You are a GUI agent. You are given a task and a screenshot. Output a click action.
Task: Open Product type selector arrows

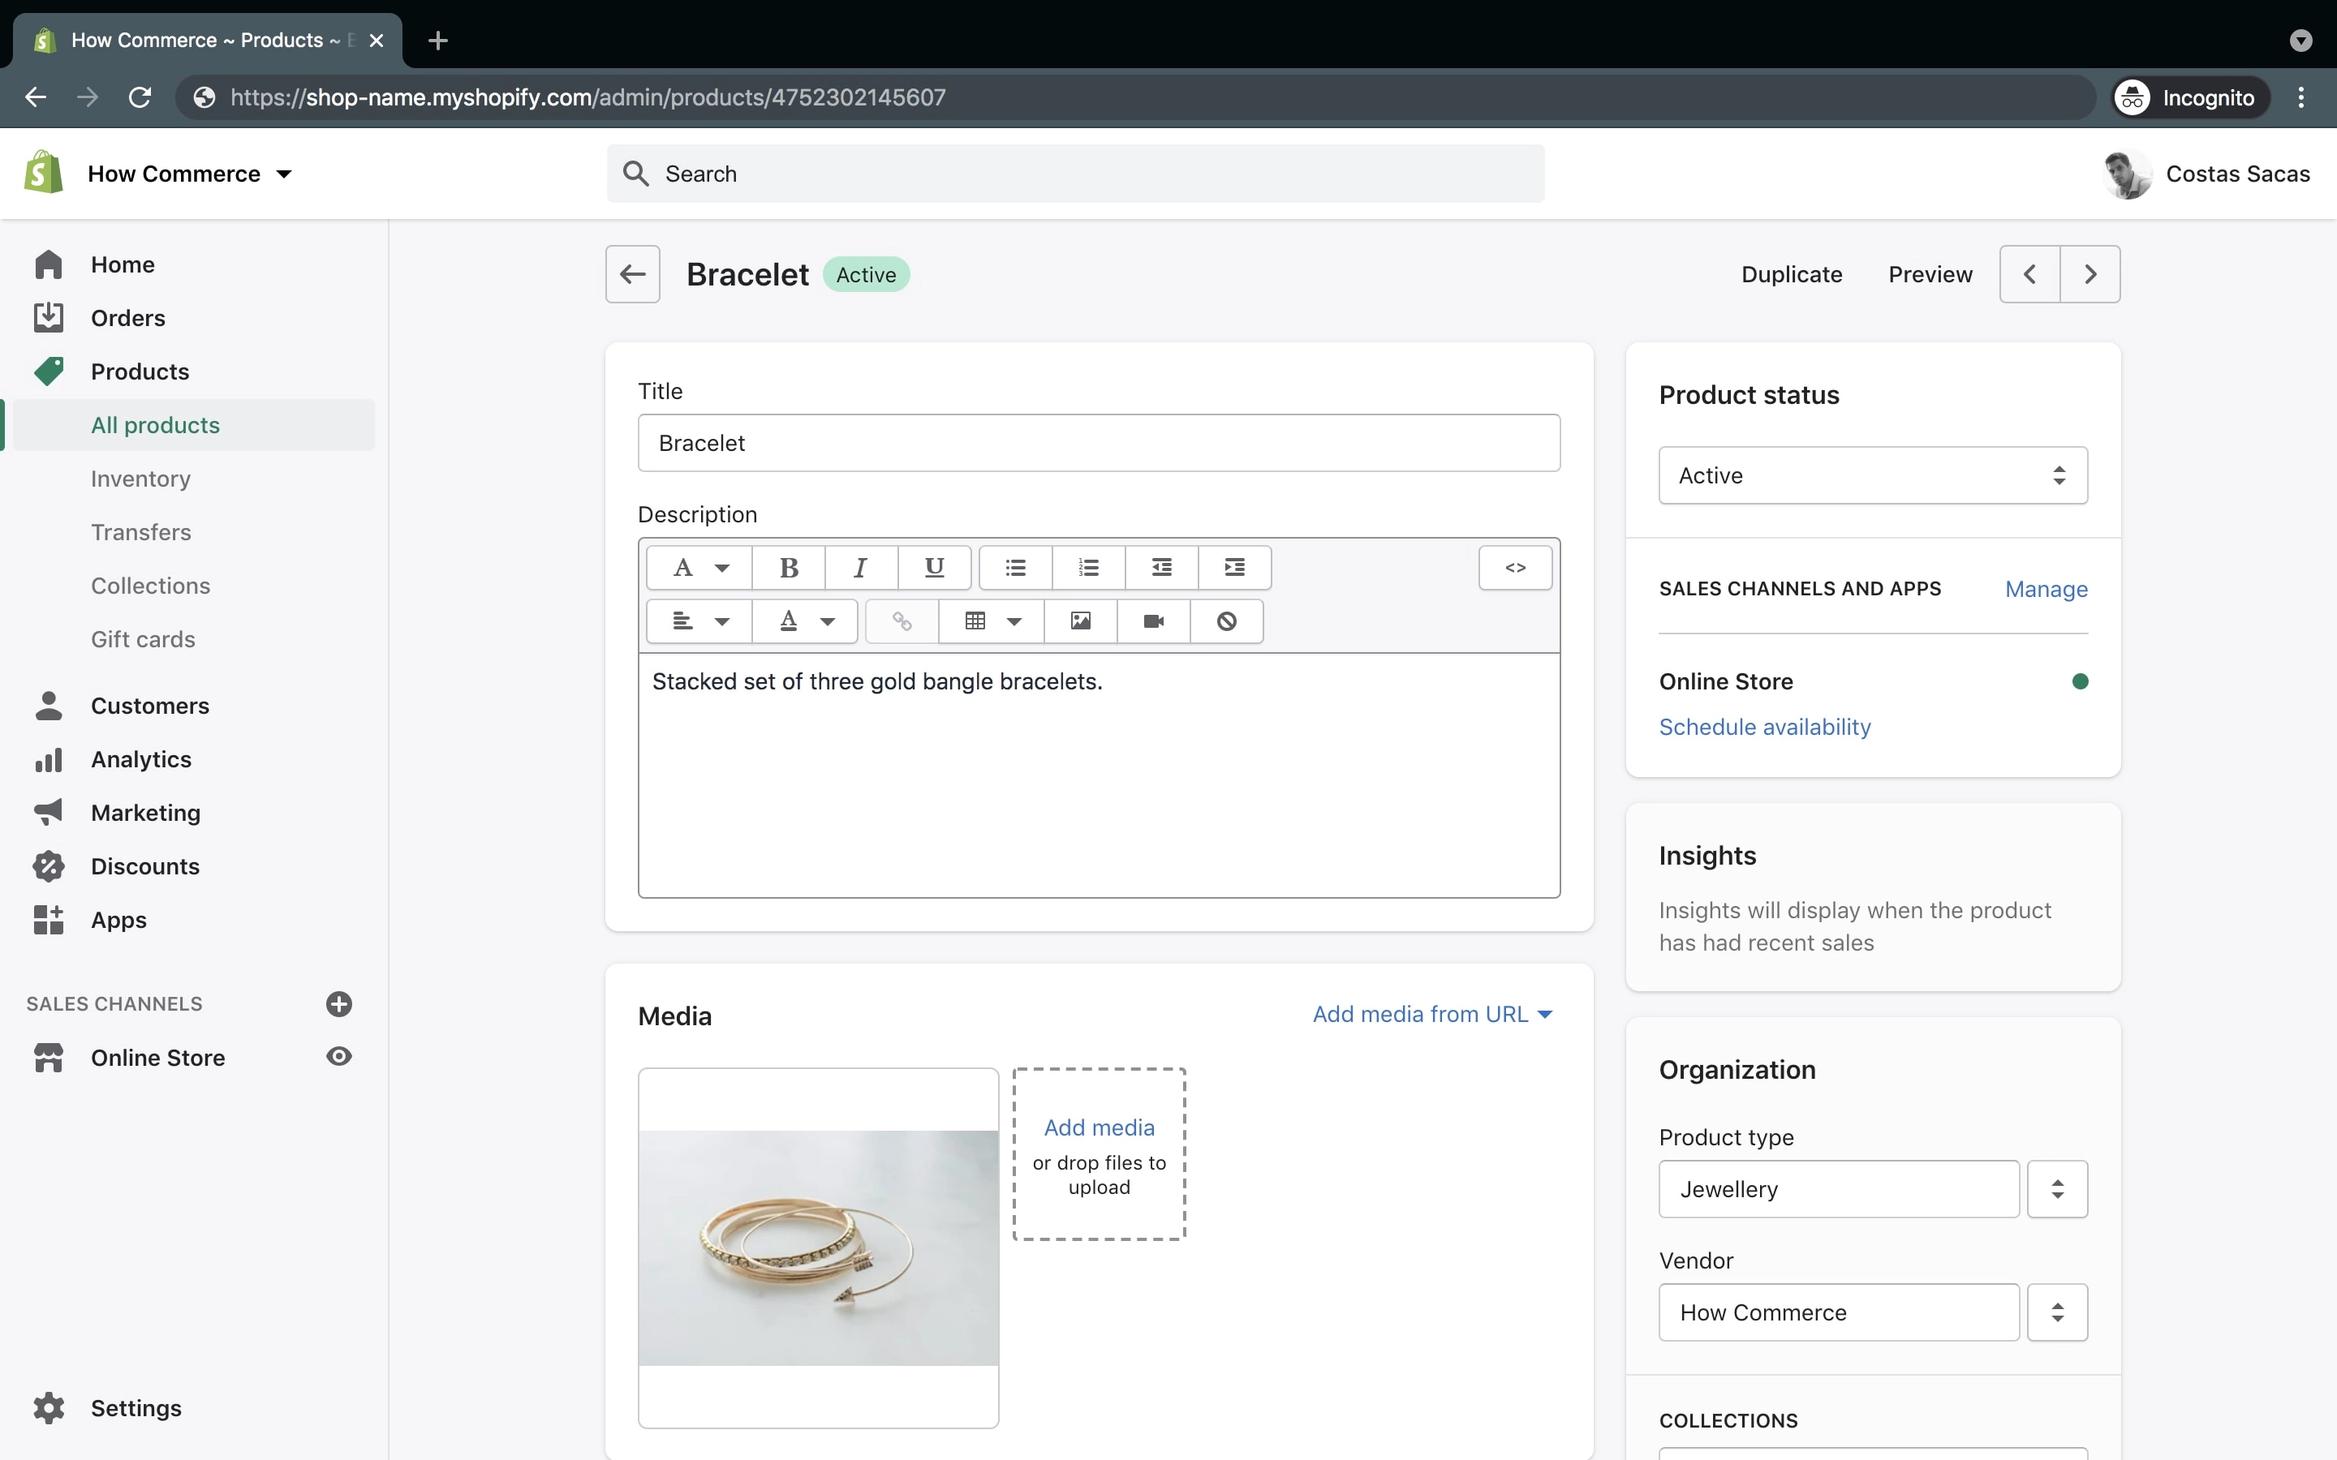[x=2058, y=1190]
